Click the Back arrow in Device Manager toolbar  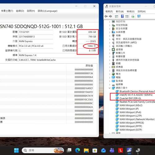click(106, 16)
